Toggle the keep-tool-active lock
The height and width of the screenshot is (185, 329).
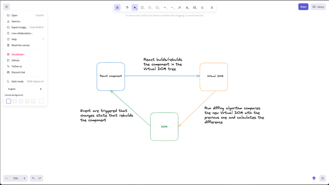pos(117,7)
